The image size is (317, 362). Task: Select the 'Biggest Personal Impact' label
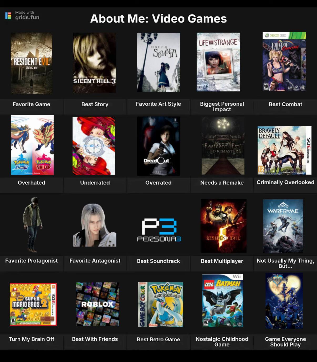tap(222, 107)
